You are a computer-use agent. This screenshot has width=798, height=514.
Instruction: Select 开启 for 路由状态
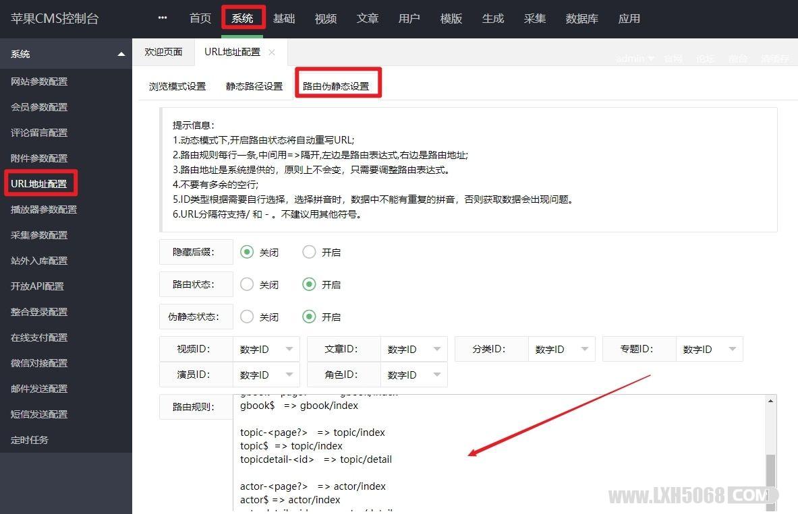click(309, 284)
